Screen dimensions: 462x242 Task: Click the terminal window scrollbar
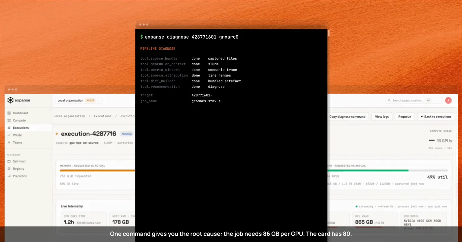329,33
